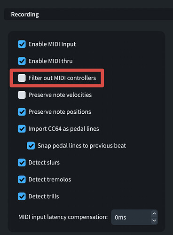This screenshot has height=235, width=173.
Task: Uncheck Snap pedal lines to previous beat box
Action: pos(31,146)
